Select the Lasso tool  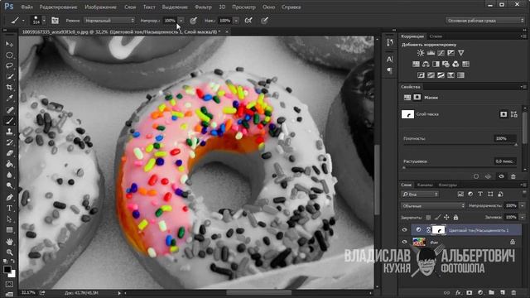pos(9,66)
